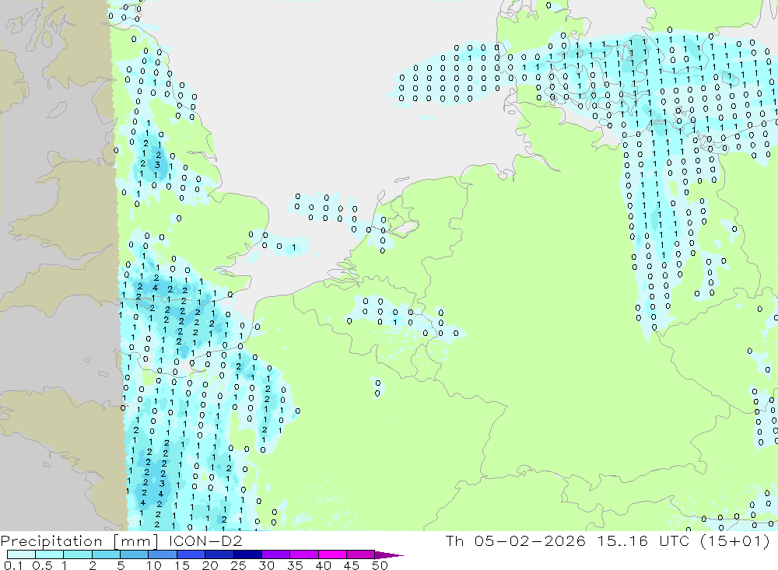
Task: Click the 45–50 mm legend color segment
Action: coord(361,554)
